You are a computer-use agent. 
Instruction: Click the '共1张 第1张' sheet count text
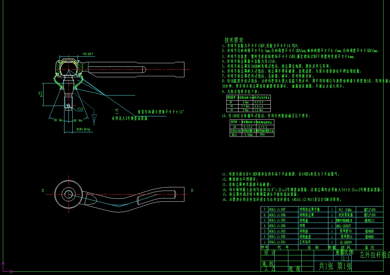point(335,266)
